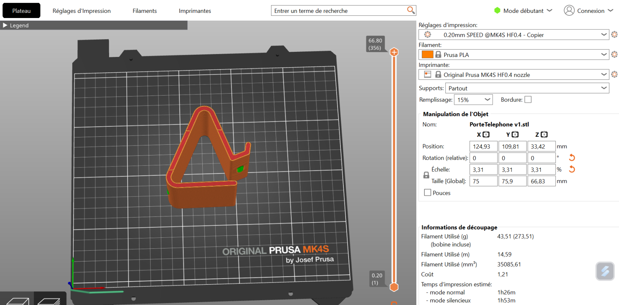This screenshot has height=305, width=619.
Task: Switch to the sliced preview layers view icon
Action: pyautogui.click(x=50, y=301)
